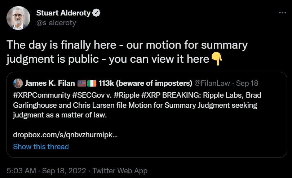The width and height of the screenshot is (292, 178).
Task: Click the US flag emoji in quoted name
Action: [82, 84]
